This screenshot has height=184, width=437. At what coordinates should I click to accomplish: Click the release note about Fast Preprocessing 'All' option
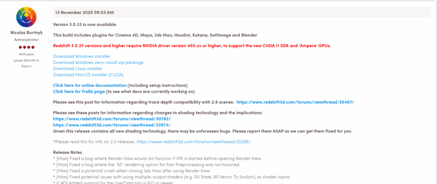[146, 164]
